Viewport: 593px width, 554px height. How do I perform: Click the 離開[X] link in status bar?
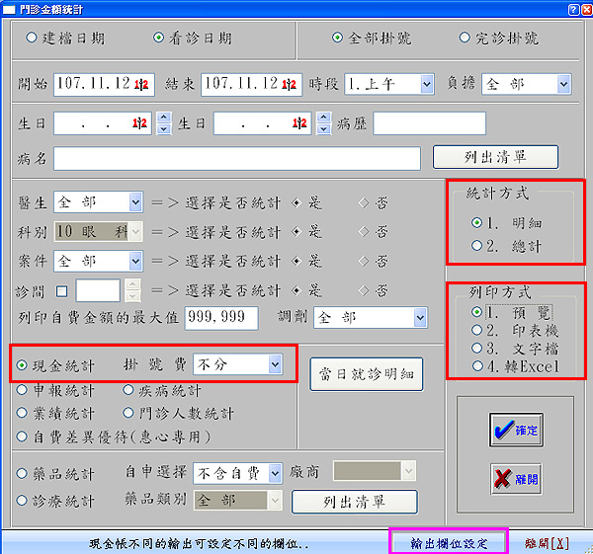click(x=547, y=543)
